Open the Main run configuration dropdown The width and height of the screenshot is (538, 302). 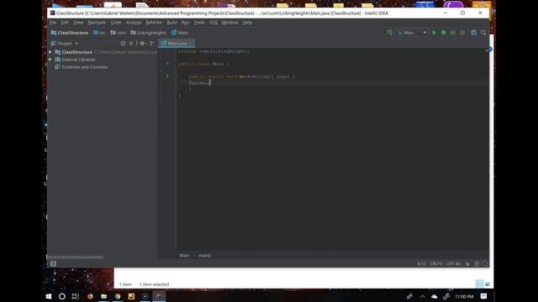pyautogui.click(x=413, y=33)
